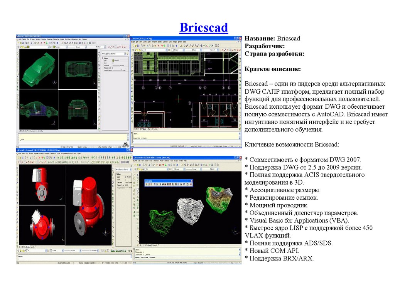Viewport: 395px width, 296px height.
Task: Open selection dropdown in car window properties panel
Action: (125, 54)
